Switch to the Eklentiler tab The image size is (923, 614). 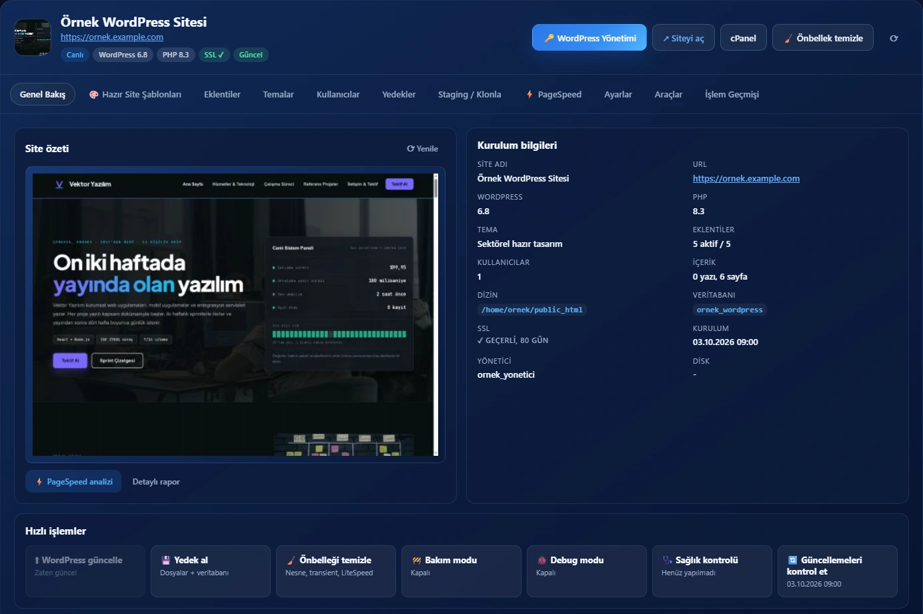222,94
